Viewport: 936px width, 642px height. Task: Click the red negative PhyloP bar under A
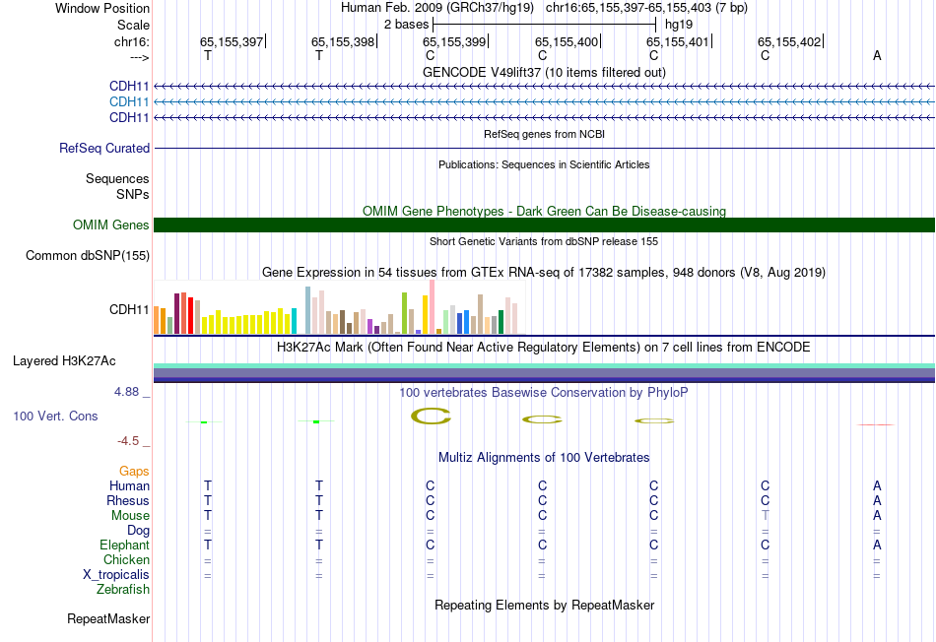(x=876, y=424)
